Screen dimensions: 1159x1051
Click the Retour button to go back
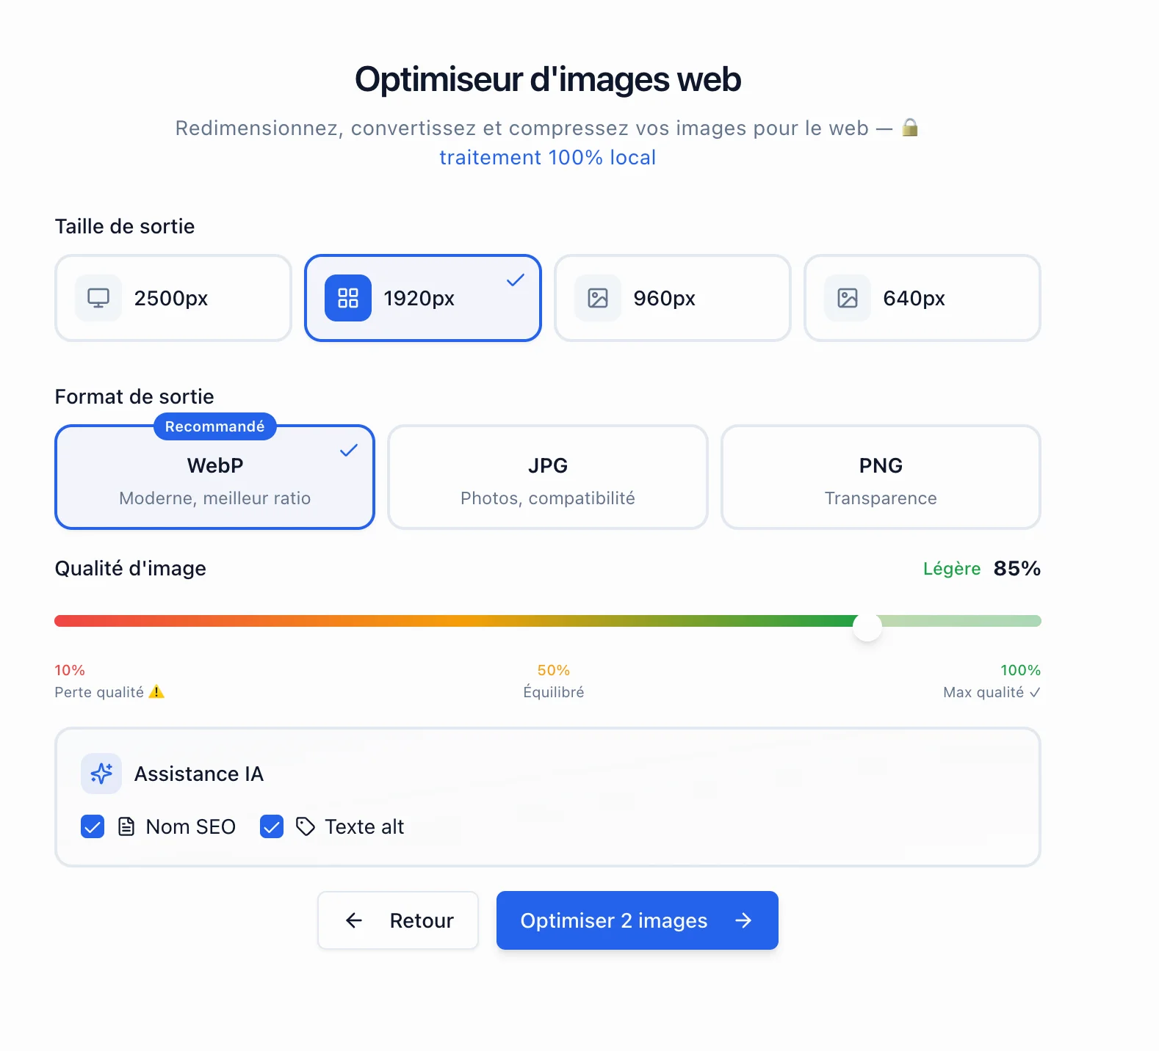[397, 920]
